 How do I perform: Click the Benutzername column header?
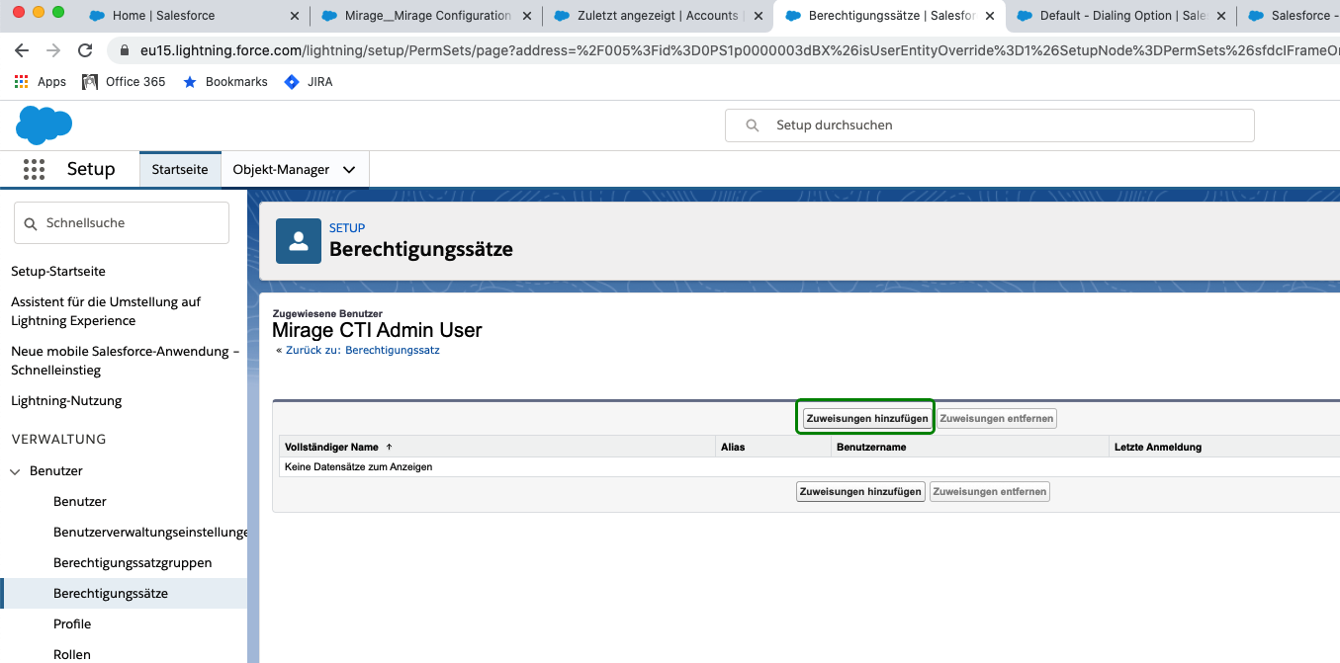pos(871,447)
